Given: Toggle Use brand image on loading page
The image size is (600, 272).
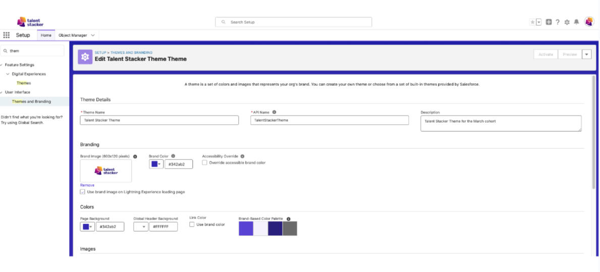Looking at the screenshot, I should coord(83,192).
